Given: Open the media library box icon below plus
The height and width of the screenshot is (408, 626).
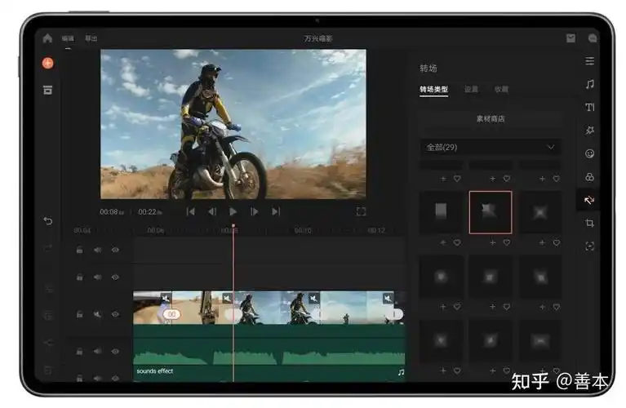Looking at the screenshot, I should tap(47, 90).
